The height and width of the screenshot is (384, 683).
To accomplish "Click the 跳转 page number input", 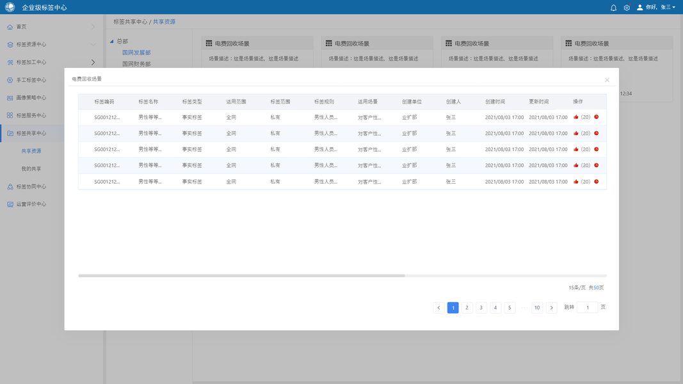I will 587,308.
